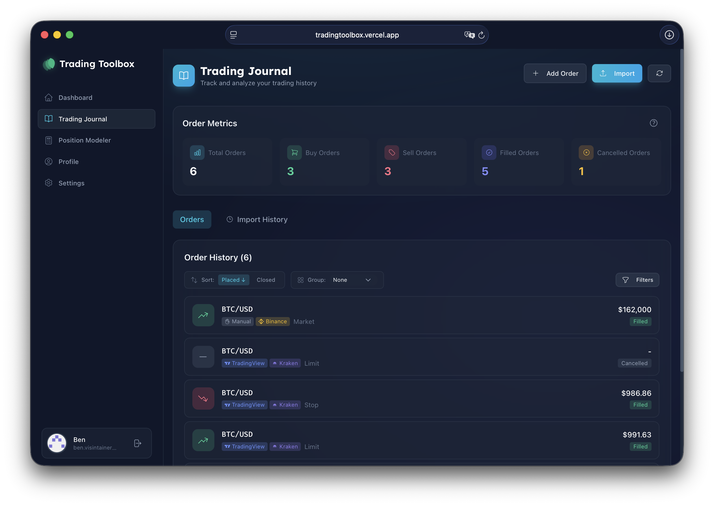
Task: Switch sorting to Closed
Action: pos(266,280)
